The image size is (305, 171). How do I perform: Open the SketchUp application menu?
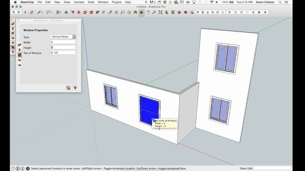pos(27,2)
